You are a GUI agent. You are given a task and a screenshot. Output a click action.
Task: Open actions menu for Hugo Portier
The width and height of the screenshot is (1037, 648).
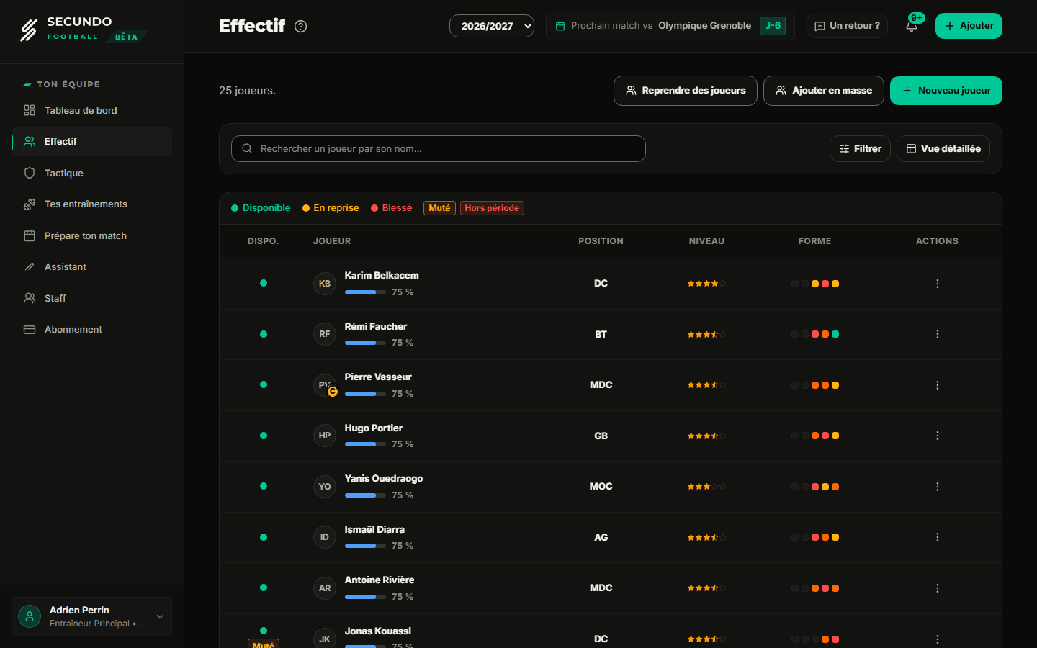pyautogui.click(x=937, y=436)
